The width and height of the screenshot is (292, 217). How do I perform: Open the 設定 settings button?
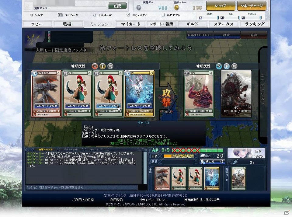[x=227, y=35]
